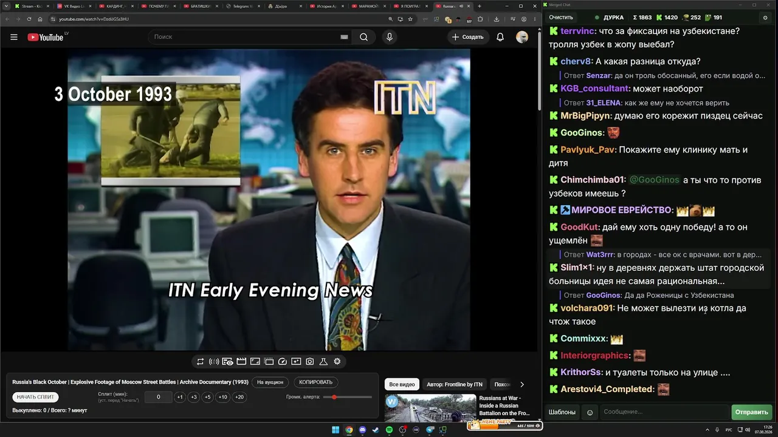Add +5 minutes to split
The height and width of the screenshot is (437, 778).
click(x=208, y=397)
